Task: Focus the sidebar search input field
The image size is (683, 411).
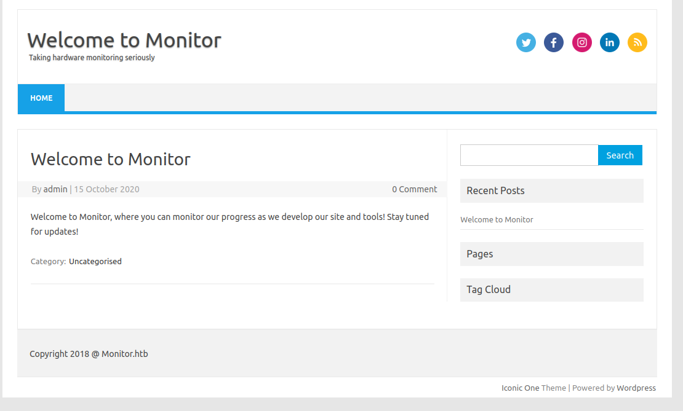Action: 529,155
